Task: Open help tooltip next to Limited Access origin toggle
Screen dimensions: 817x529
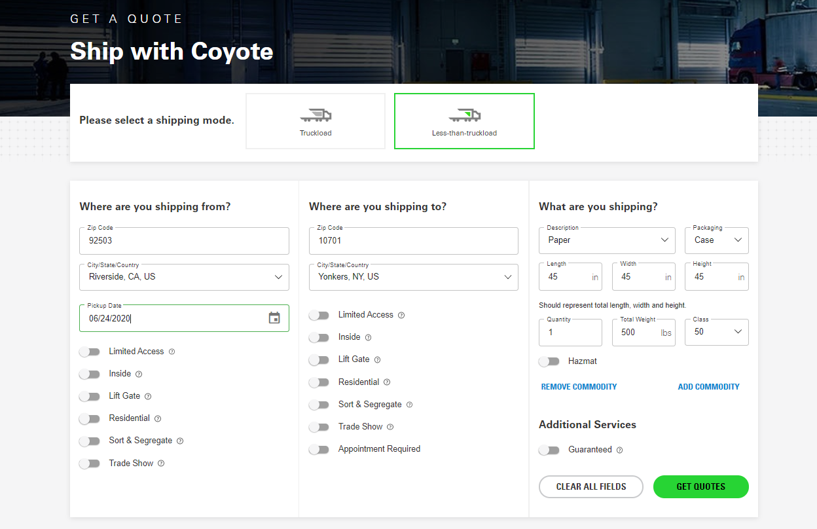Action: (x=172, y=352)
